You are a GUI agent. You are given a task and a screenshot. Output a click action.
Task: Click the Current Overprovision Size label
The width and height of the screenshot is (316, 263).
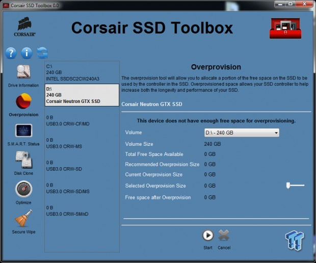(154, 174)
